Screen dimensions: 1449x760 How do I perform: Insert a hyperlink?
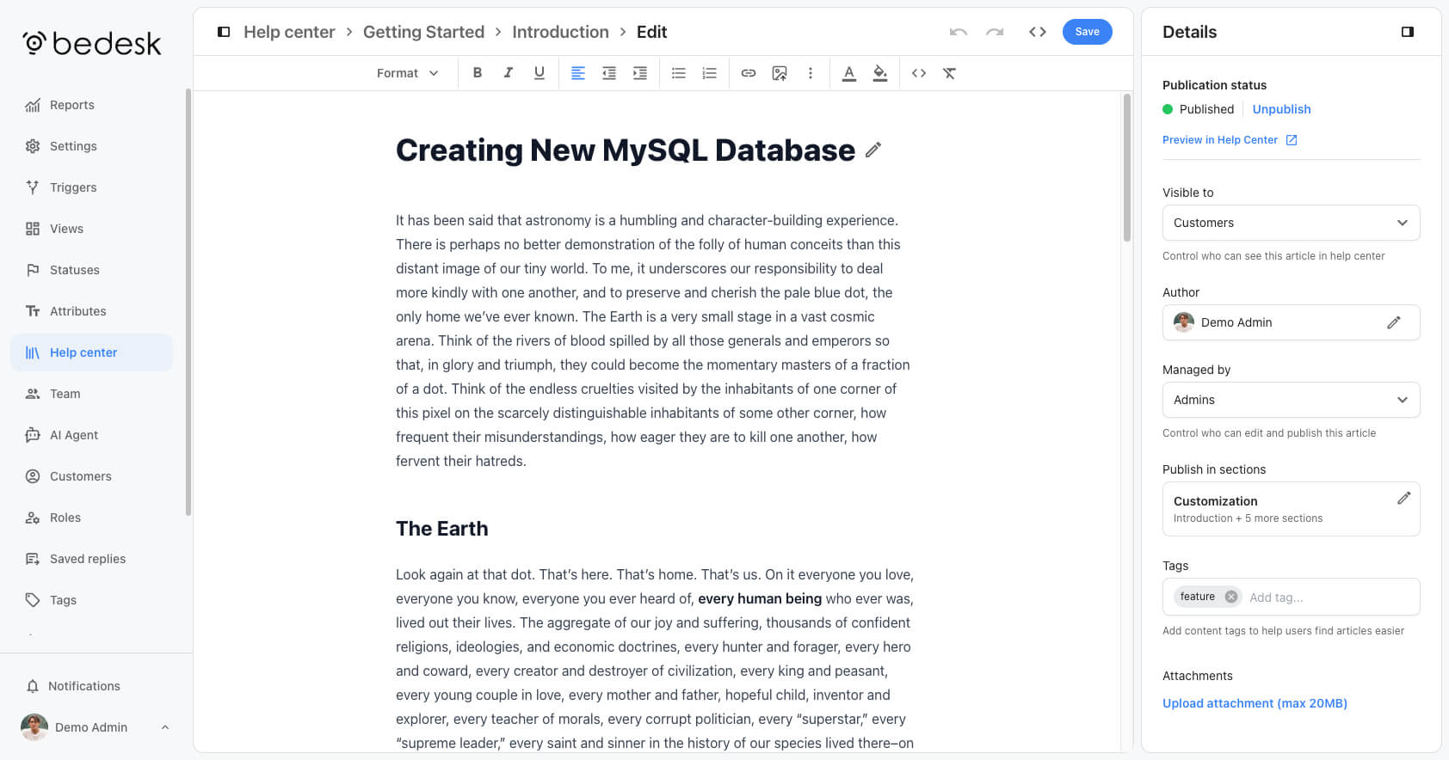[749, 73]
